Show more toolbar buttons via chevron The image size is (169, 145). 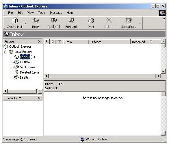[164, 19]
